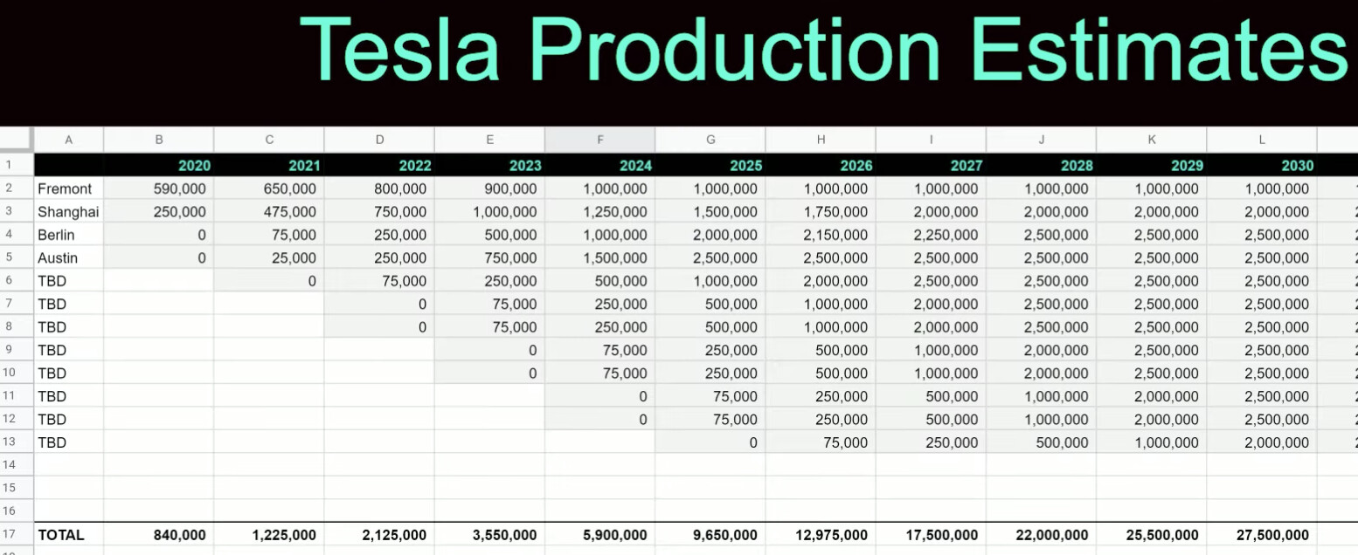The width and height of the screenshot is (1358, 555).
Task: Select column header H
Action: click(x=821, y=140)
